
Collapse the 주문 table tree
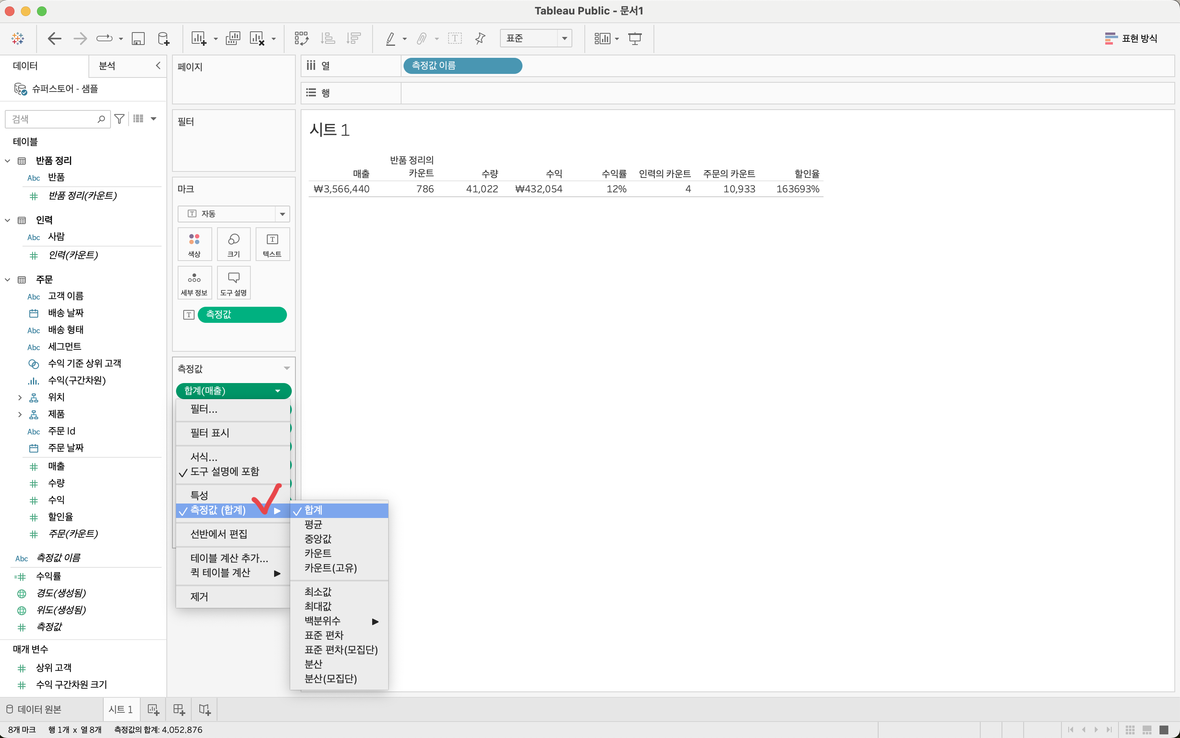7,280
